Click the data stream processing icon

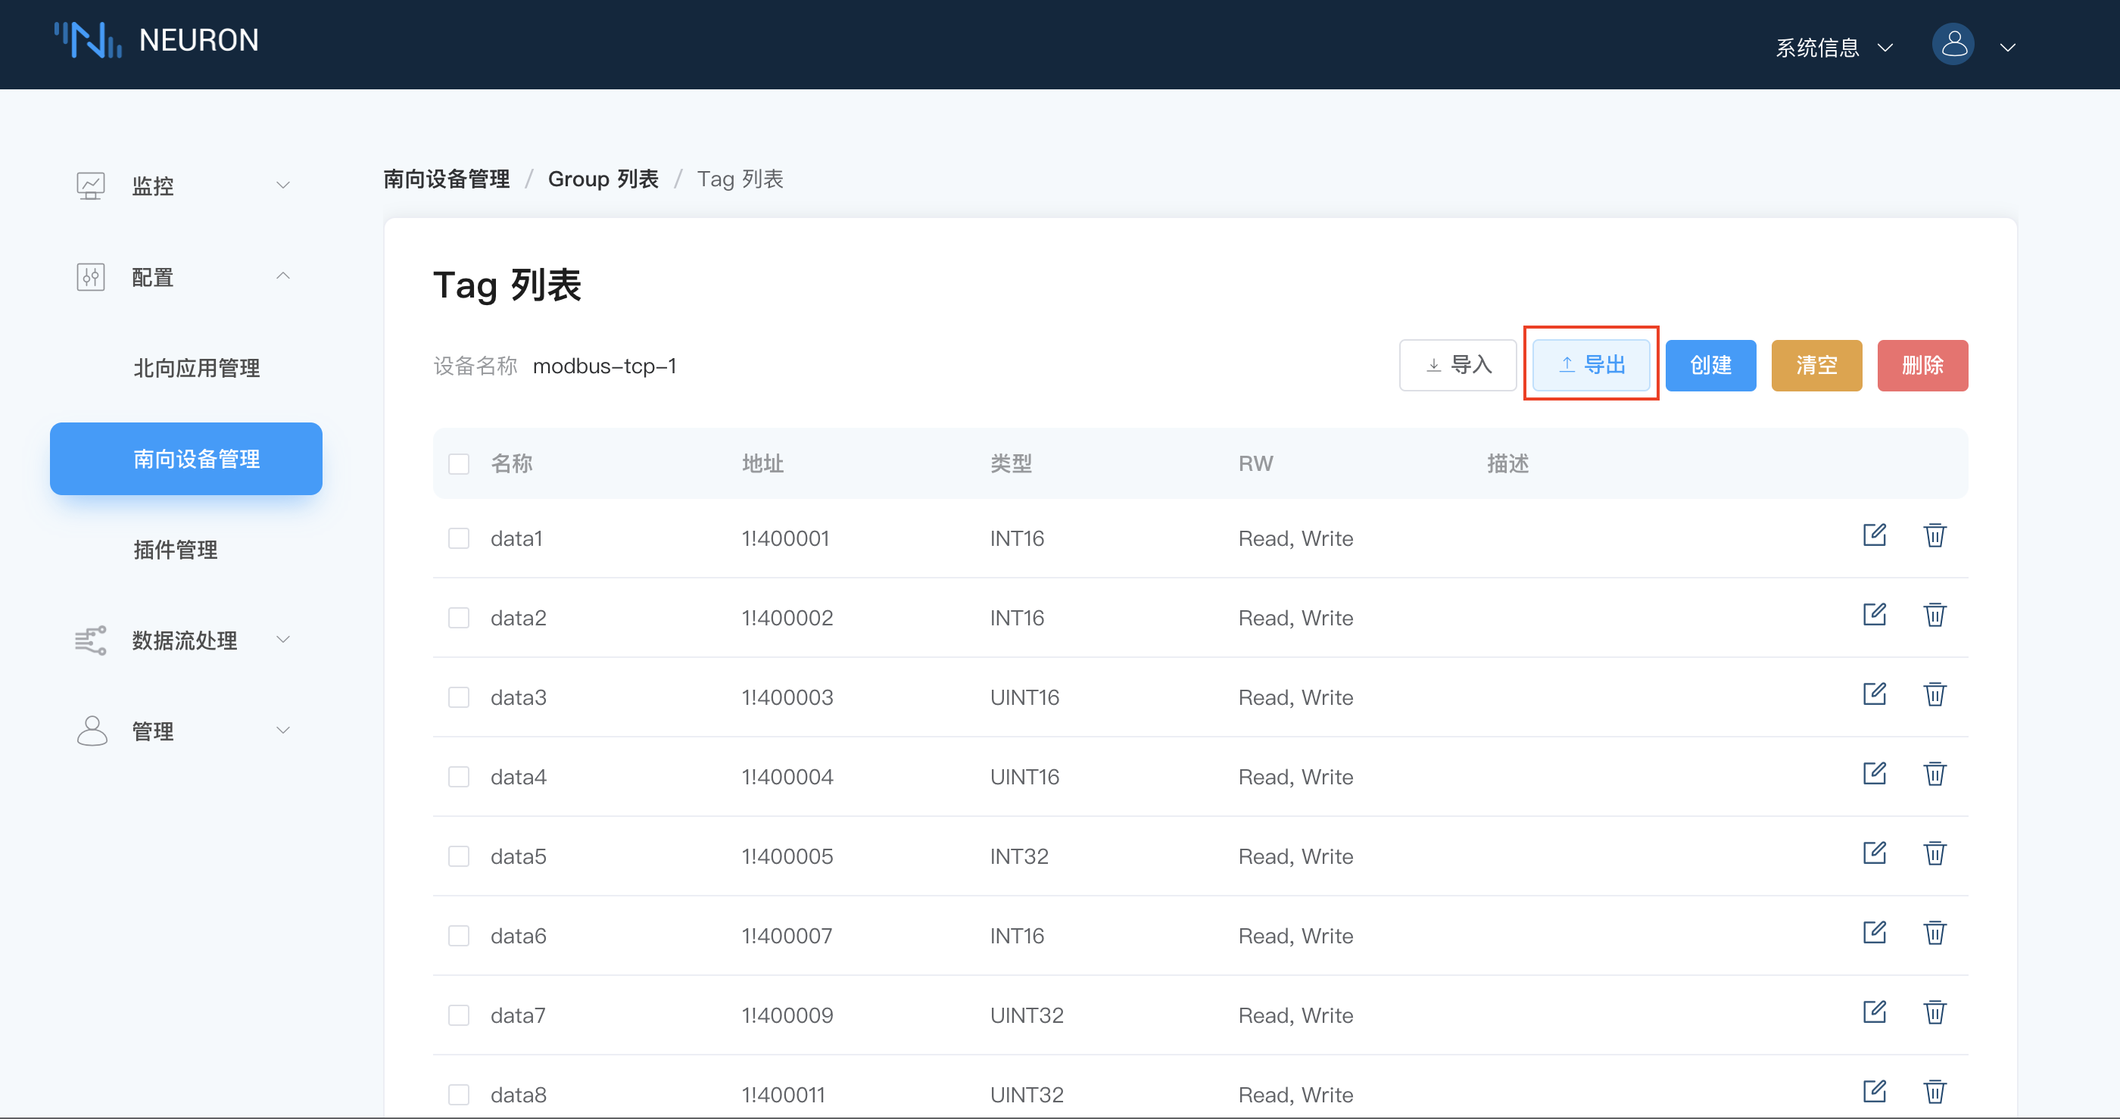91,641
